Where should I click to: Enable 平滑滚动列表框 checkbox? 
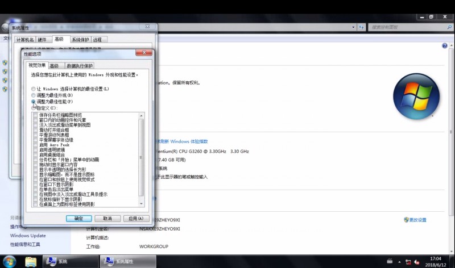click(x=35, y=135)
